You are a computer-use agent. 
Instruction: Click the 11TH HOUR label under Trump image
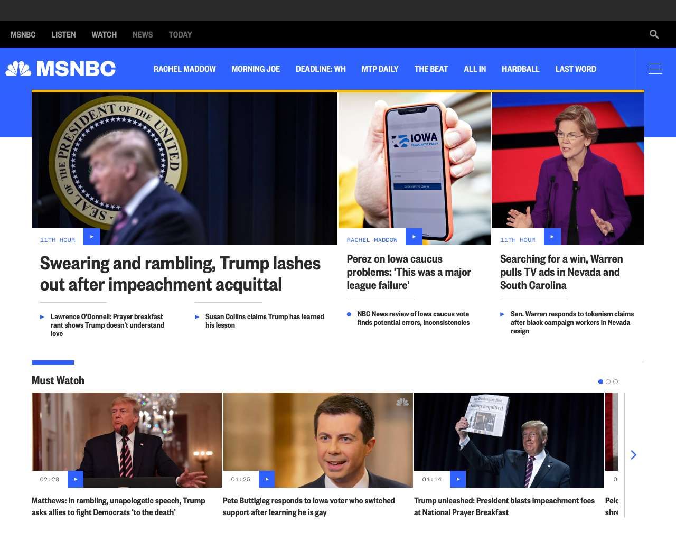[x=58, y=240]
